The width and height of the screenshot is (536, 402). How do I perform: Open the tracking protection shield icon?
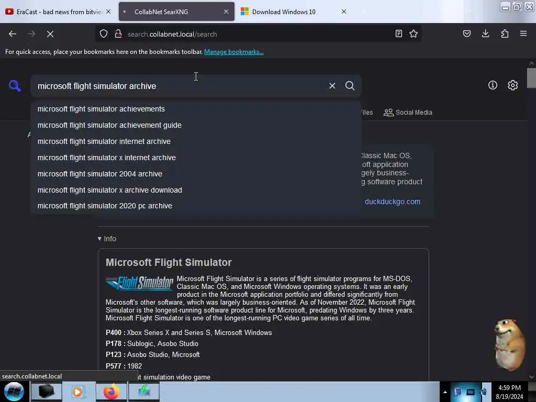[x=104, y=34]
